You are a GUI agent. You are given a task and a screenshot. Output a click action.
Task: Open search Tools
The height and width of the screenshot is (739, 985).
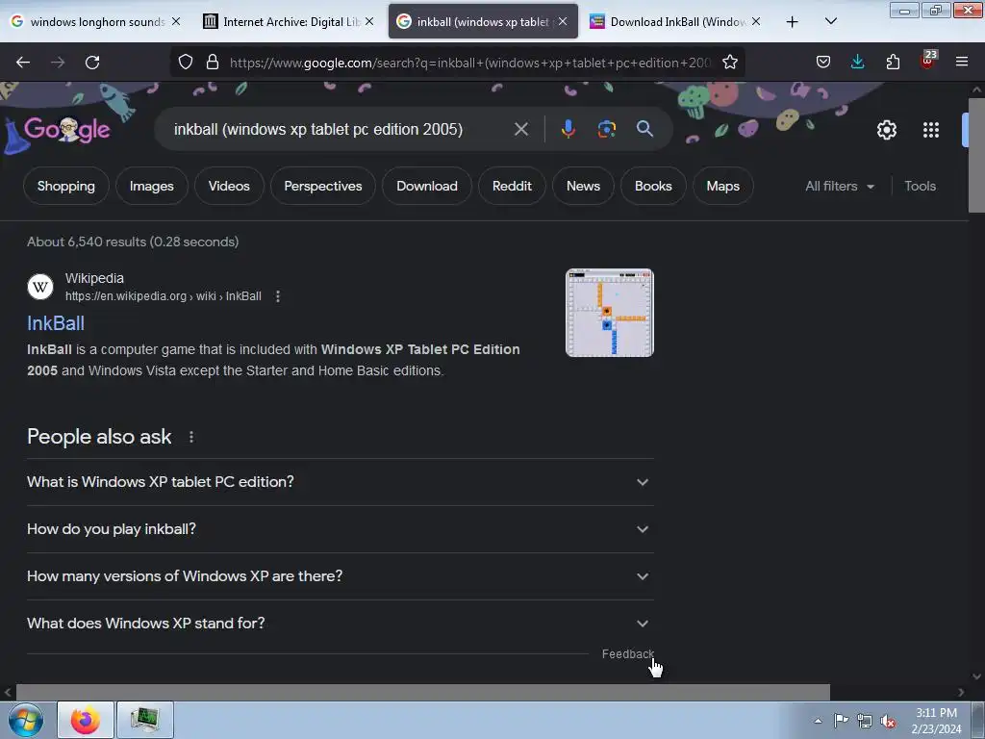tap(920, 186)
